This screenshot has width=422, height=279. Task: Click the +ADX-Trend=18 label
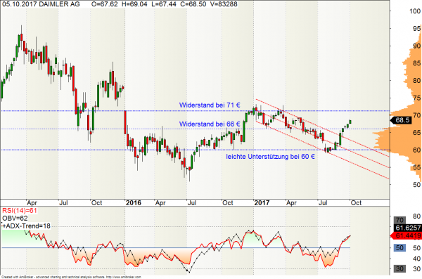(27, 226)
